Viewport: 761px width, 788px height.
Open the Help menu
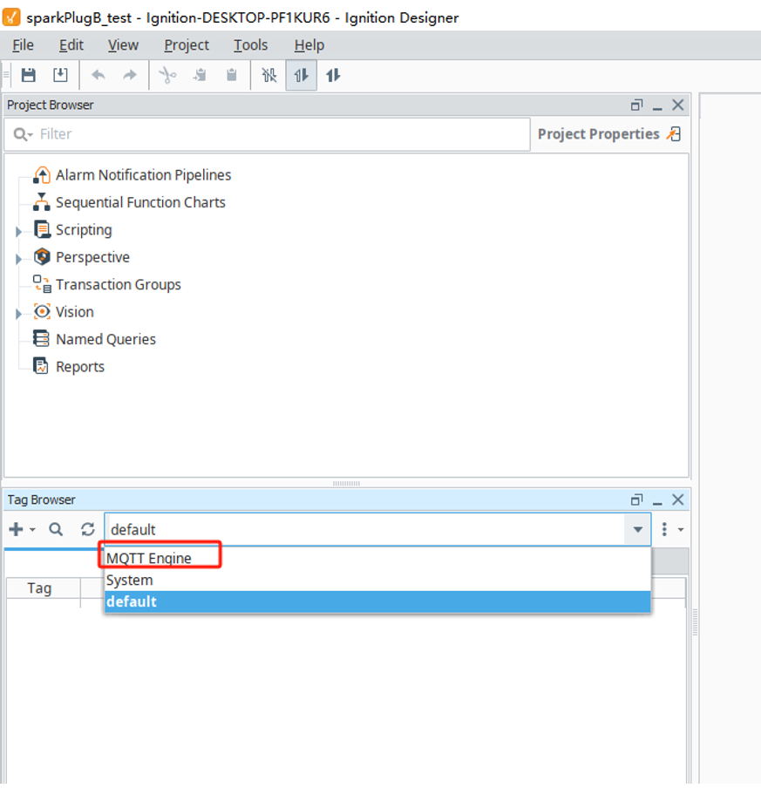(309, 45)
